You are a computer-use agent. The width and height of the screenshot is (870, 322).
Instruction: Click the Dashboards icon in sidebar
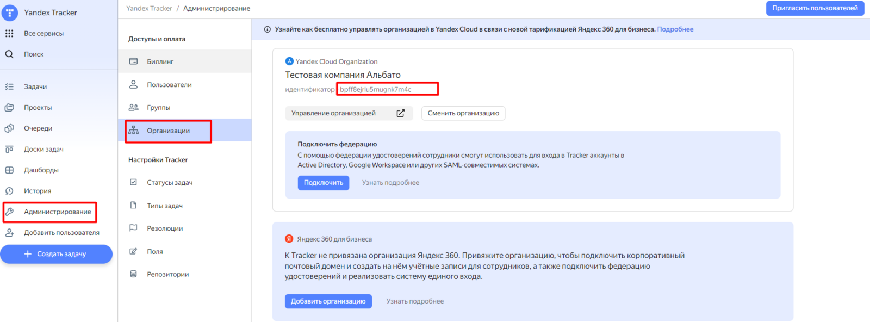[9, 170]
